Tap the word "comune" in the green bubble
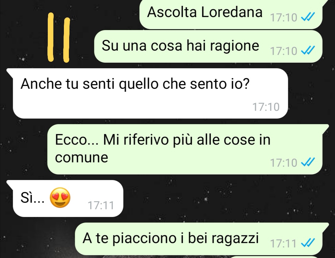Image resolution: width=335 pixels, height=258 pixels. coord(81,158)
